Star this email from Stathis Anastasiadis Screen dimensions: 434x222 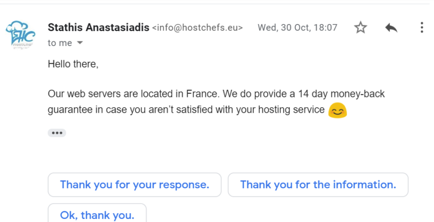point(360,28)
